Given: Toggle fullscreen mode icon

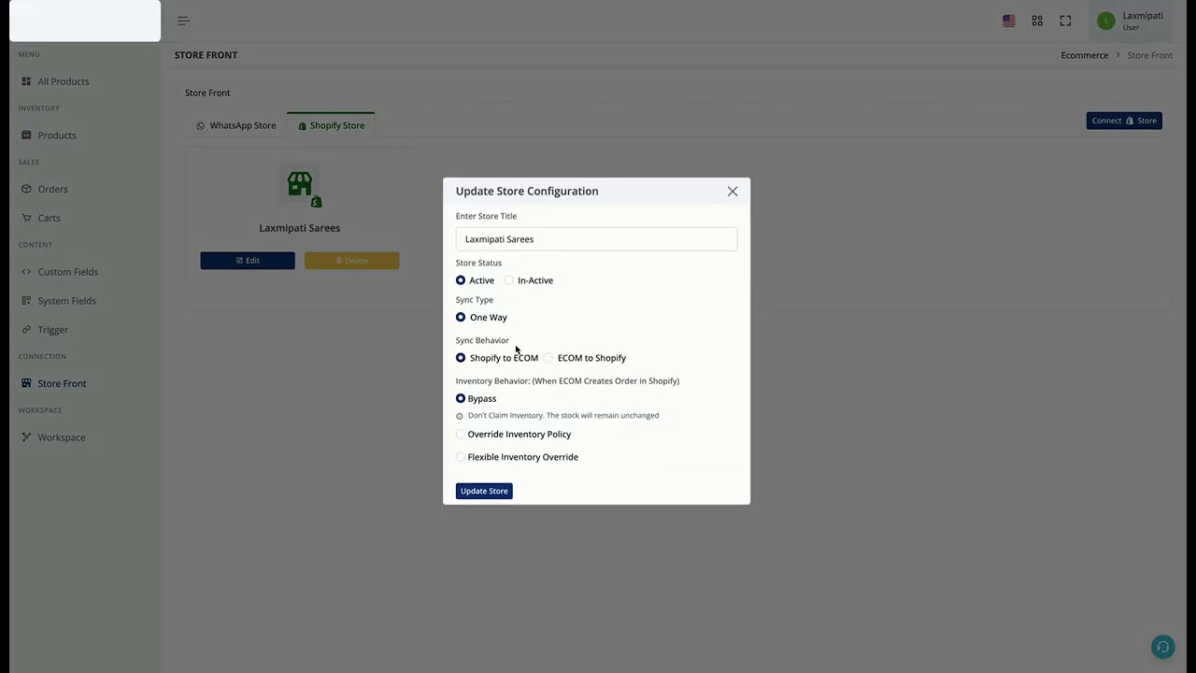Looking at the screenshot, I should (x=1065, y=21).
